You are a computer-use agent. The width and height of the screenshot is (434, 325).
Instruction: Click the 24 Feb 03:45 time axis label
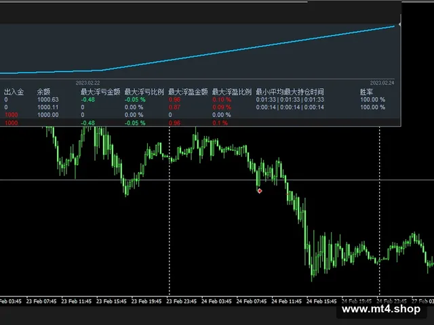pos(216,301)
